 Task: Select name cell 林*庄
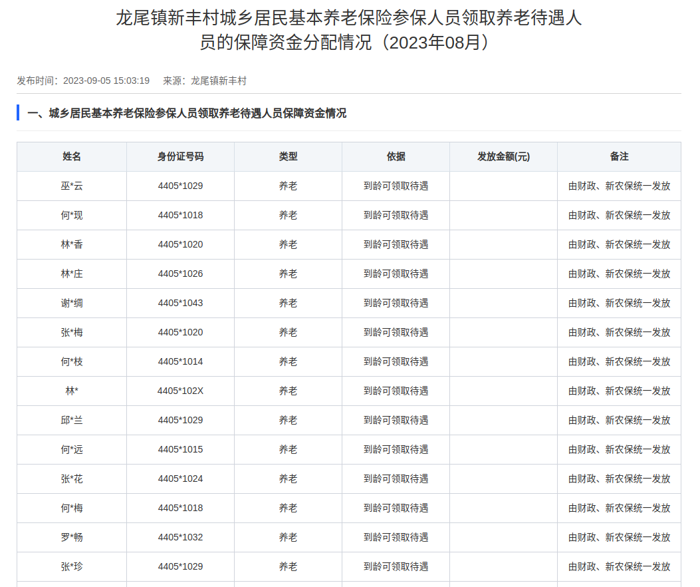(x=72, y=274)
